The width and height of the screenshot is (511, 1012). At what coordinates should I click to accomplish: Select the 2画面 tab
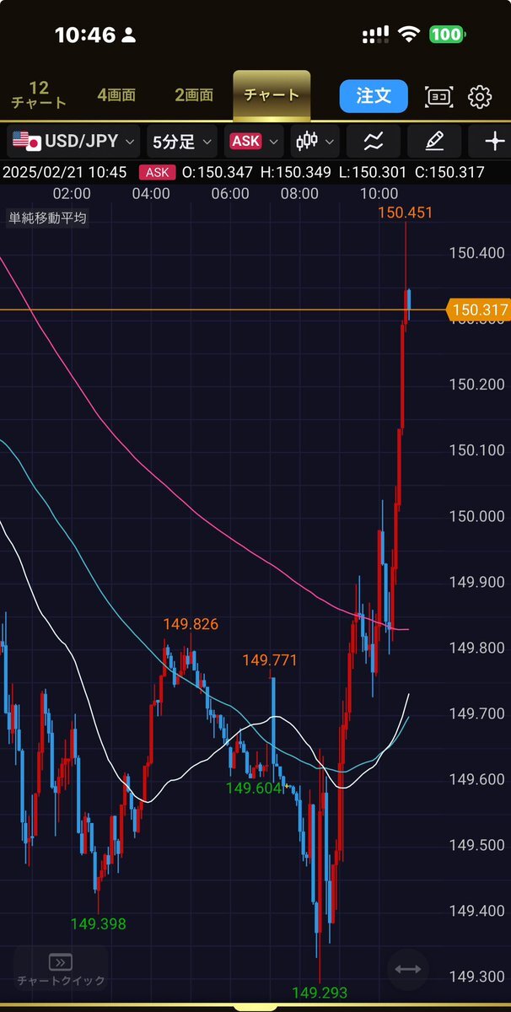point(194,95)
